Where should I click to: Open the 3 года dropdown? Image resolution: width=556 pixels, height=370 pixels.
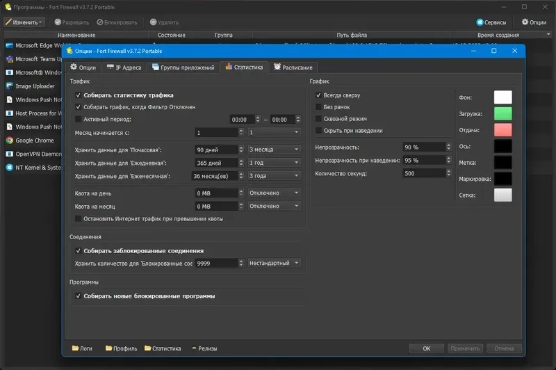point(275,175)
